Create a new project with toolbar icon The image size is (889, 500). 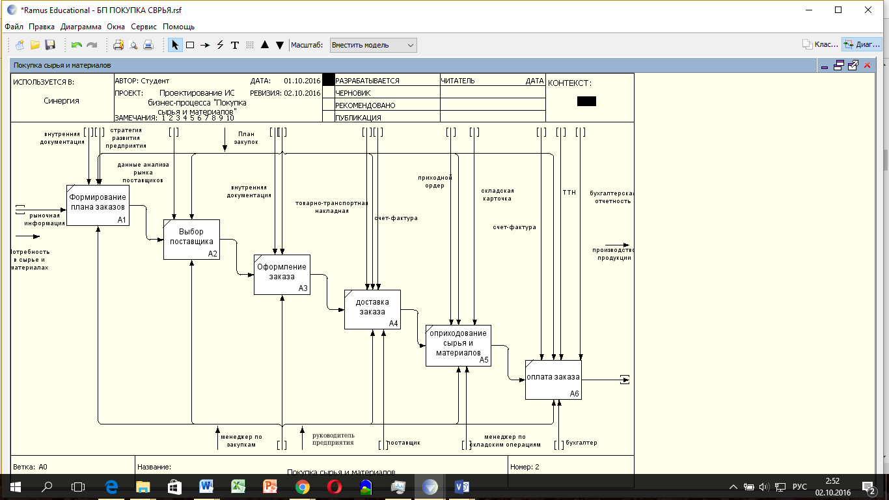[x=20, y=45]
